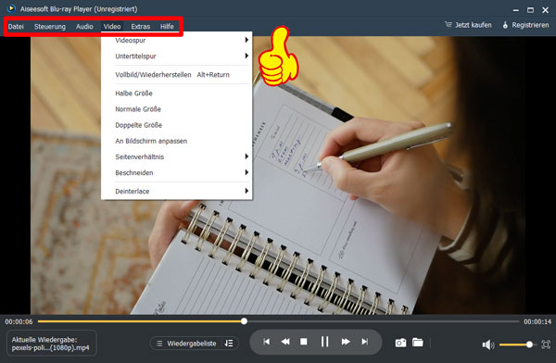
Task: Choose Normale Größe video size
Action: (177, 109)
